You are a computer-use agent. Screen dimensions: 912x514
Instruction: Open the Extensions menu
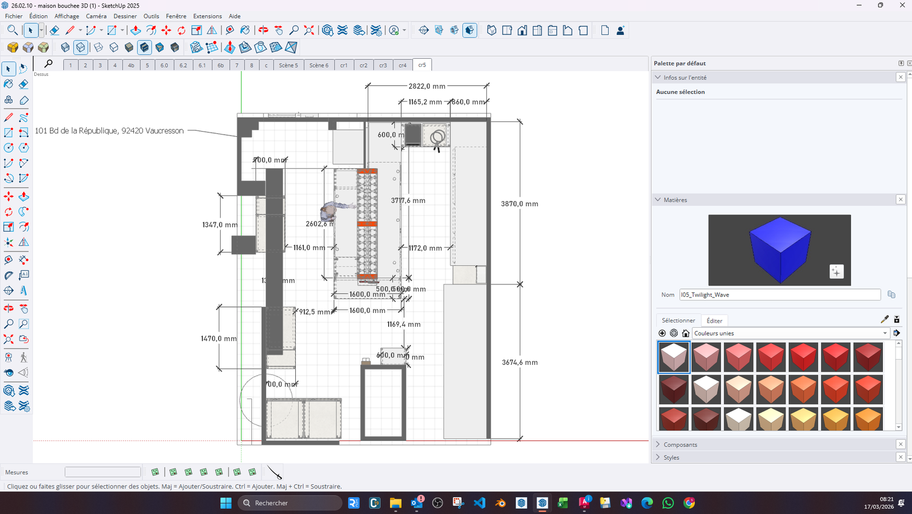[x=207, y=16]
